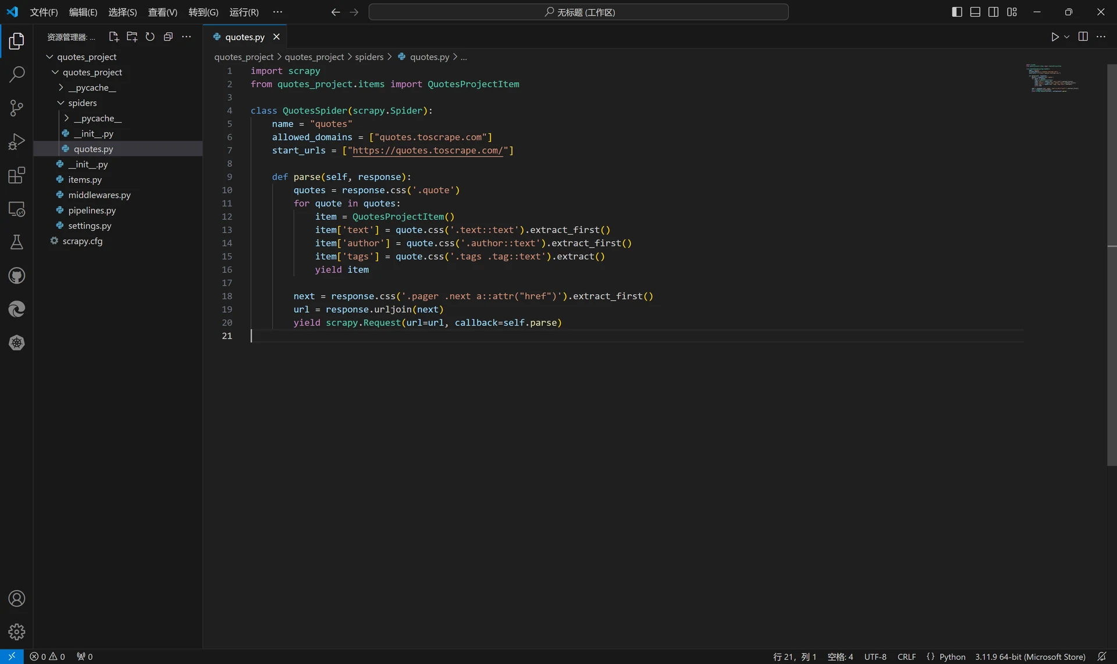Open the Remote Explorer view

[16, 209]
